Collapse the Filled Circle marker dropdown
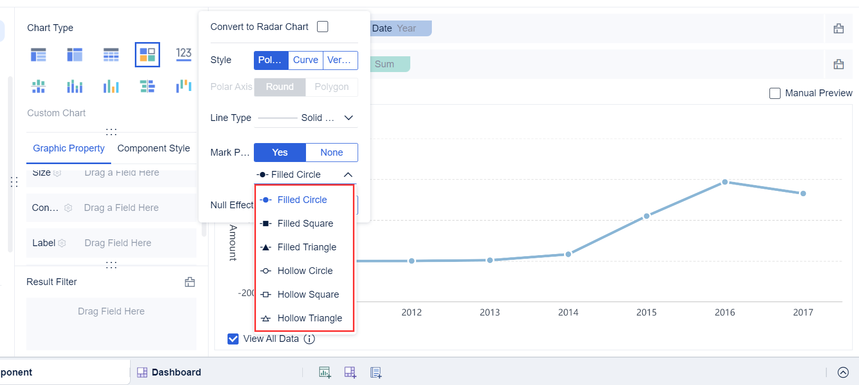The image size is (859, 385). click(x=348, y=175)
